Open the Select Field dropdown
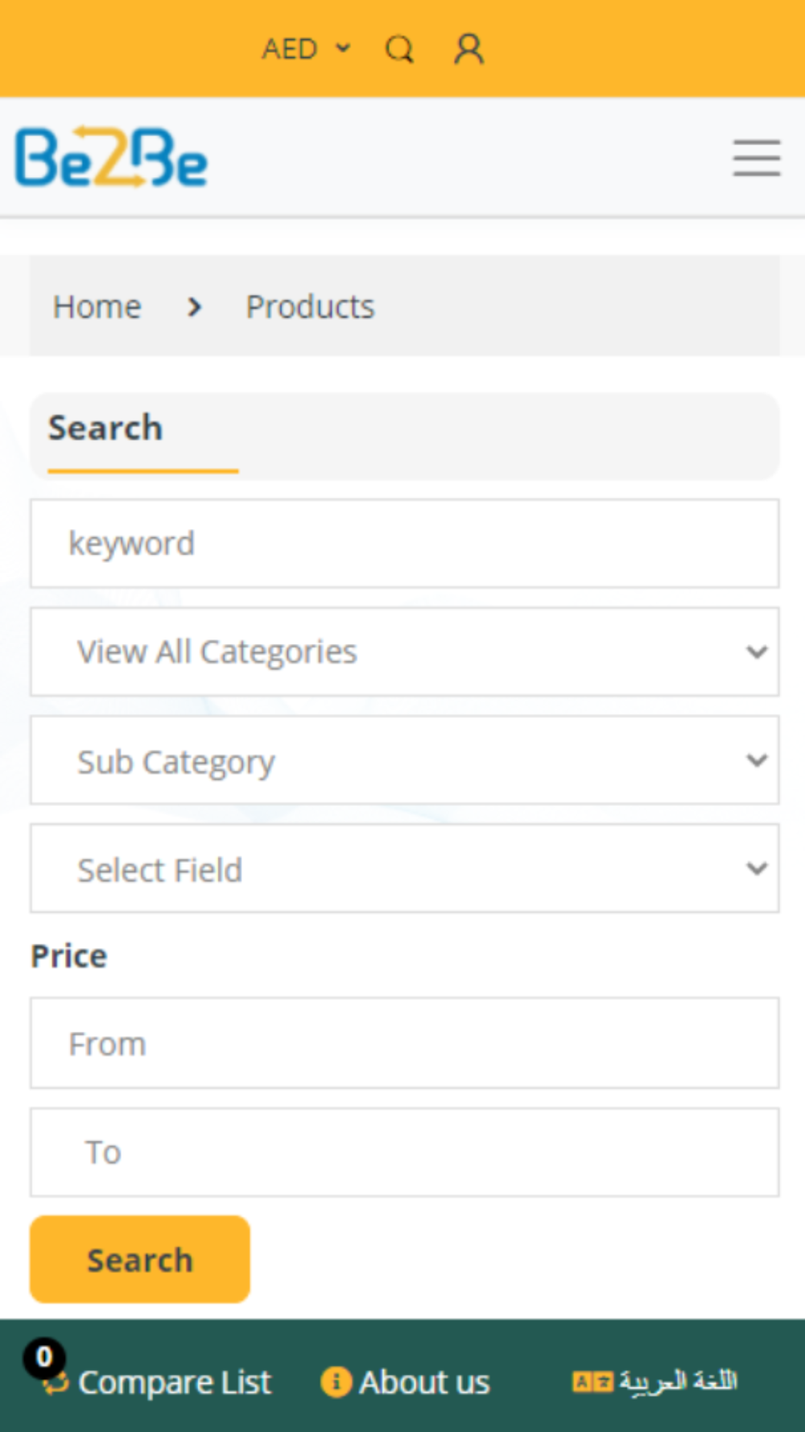Viewport: 805px width, 1432px height. tap(404, 868)
